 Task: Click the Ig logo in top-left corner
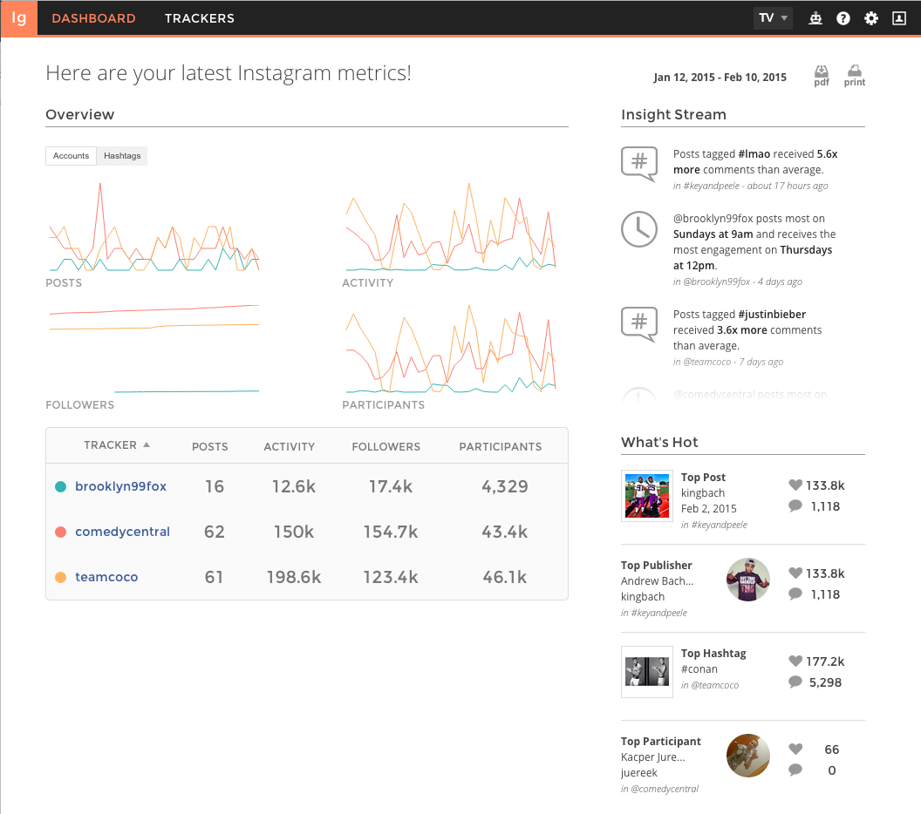18,18
